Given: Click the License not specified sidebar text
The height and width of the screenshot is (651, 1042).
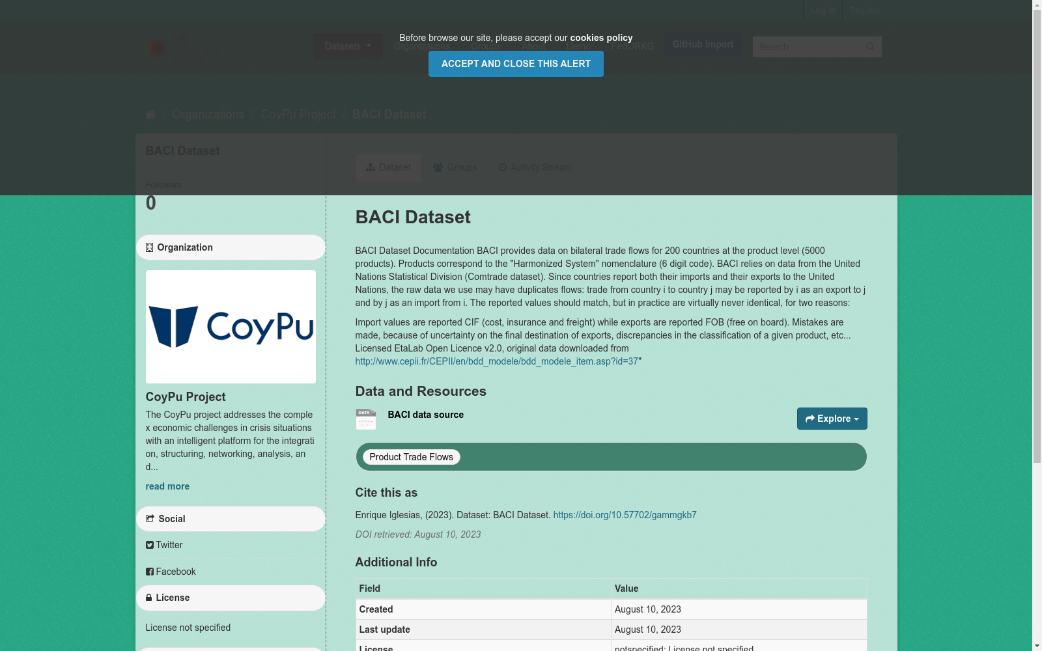Looking at the screenshot, I should (188, 628).
